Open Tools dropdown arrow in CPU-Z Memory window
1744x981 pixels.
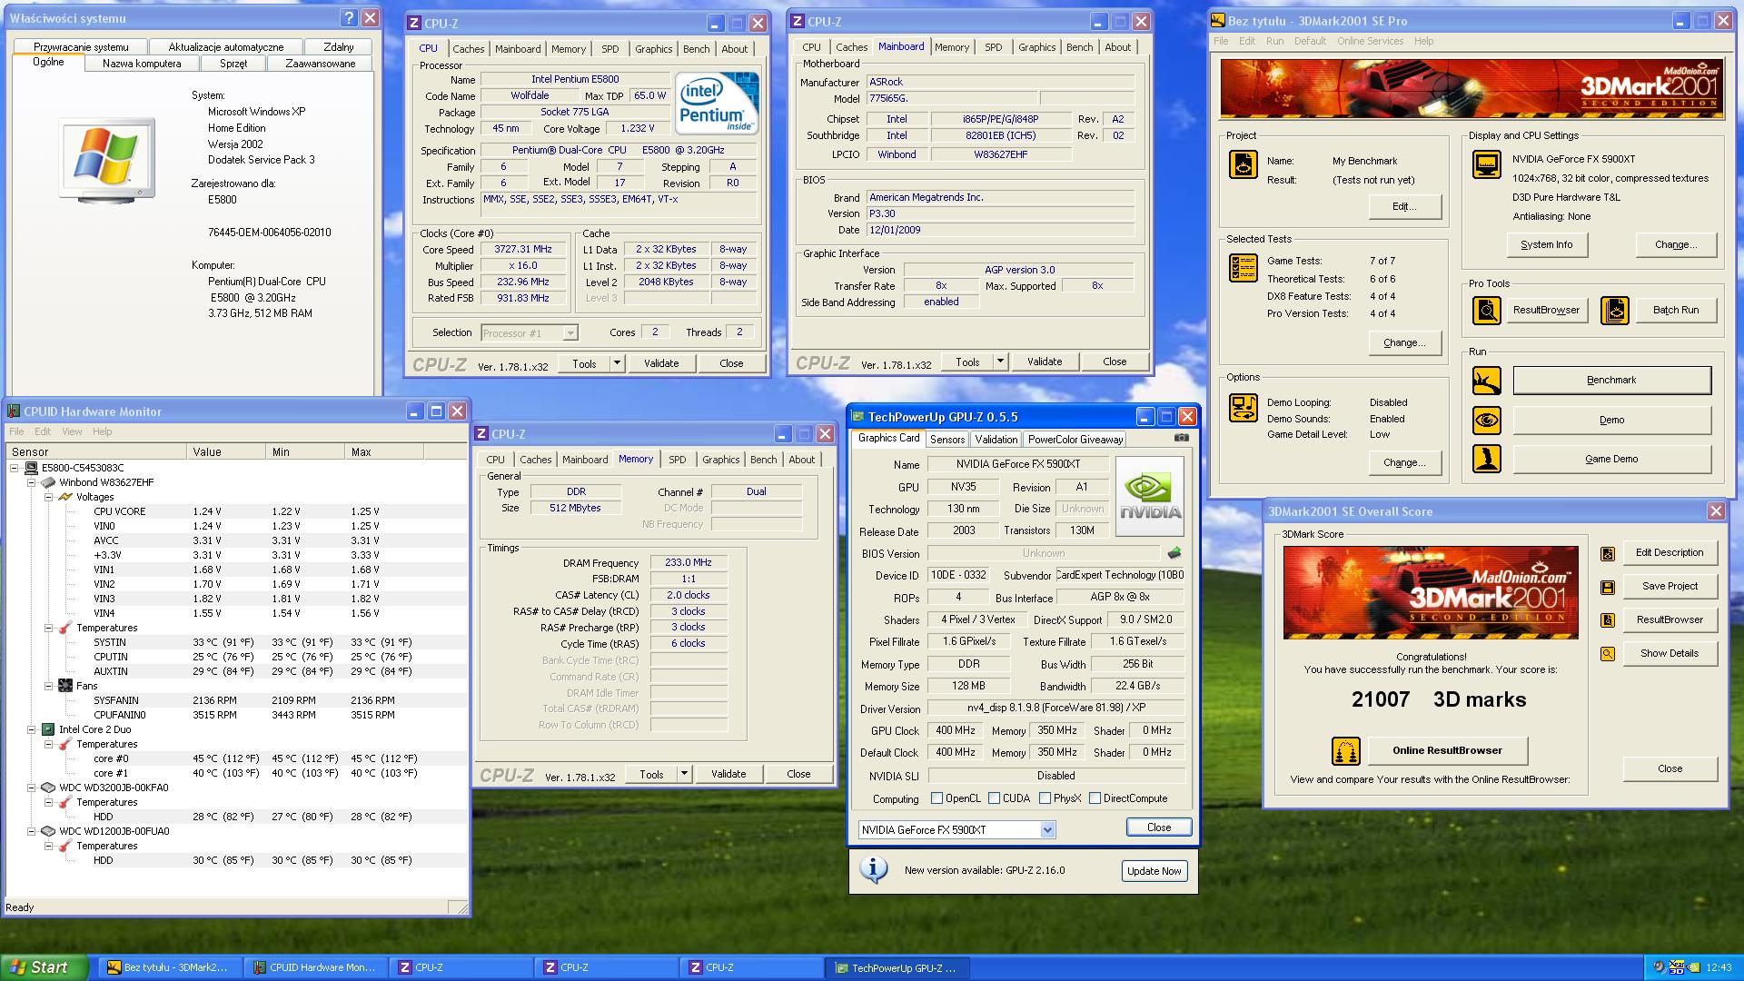(x=684, y=774)
